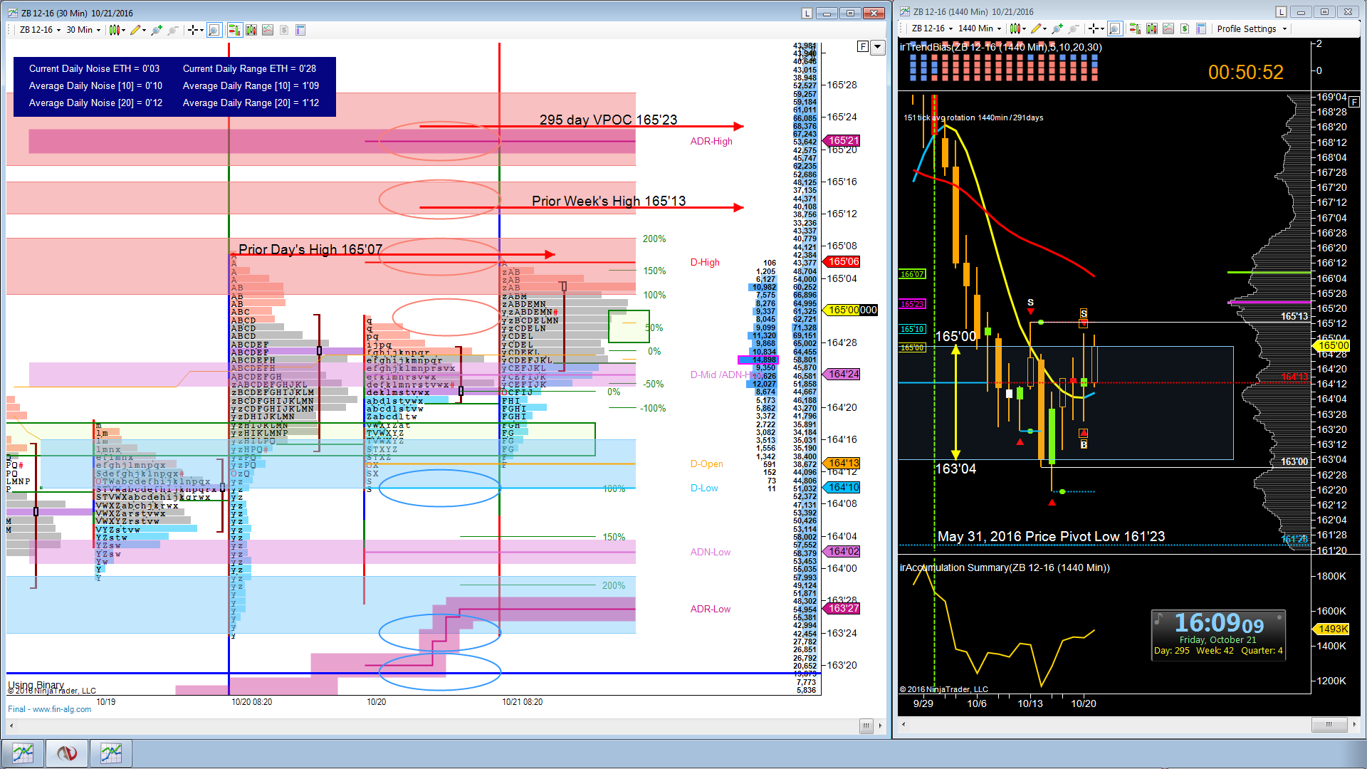Open ZB 12-16 instrument dropdown in 30 Min chart
This screenshot has height=769, width=1367.
pos(40,30)
